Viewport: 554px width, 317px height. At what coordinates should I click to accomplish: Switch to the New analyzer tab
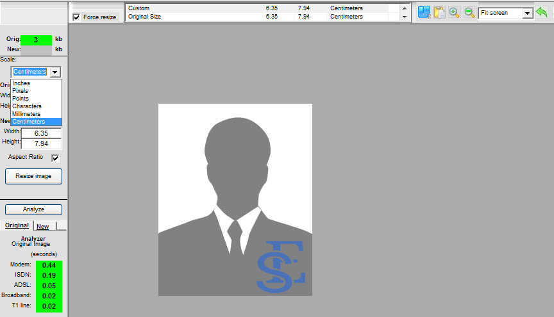[43, 226]
